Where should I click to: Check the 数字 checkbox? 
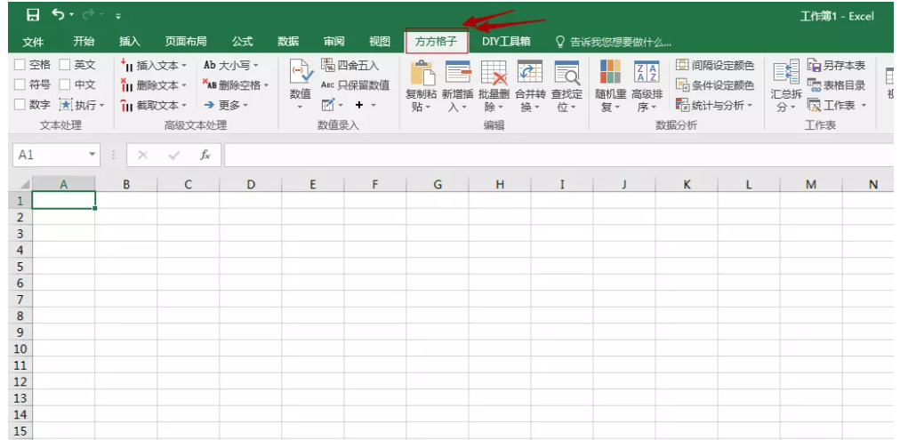point(20,105)
